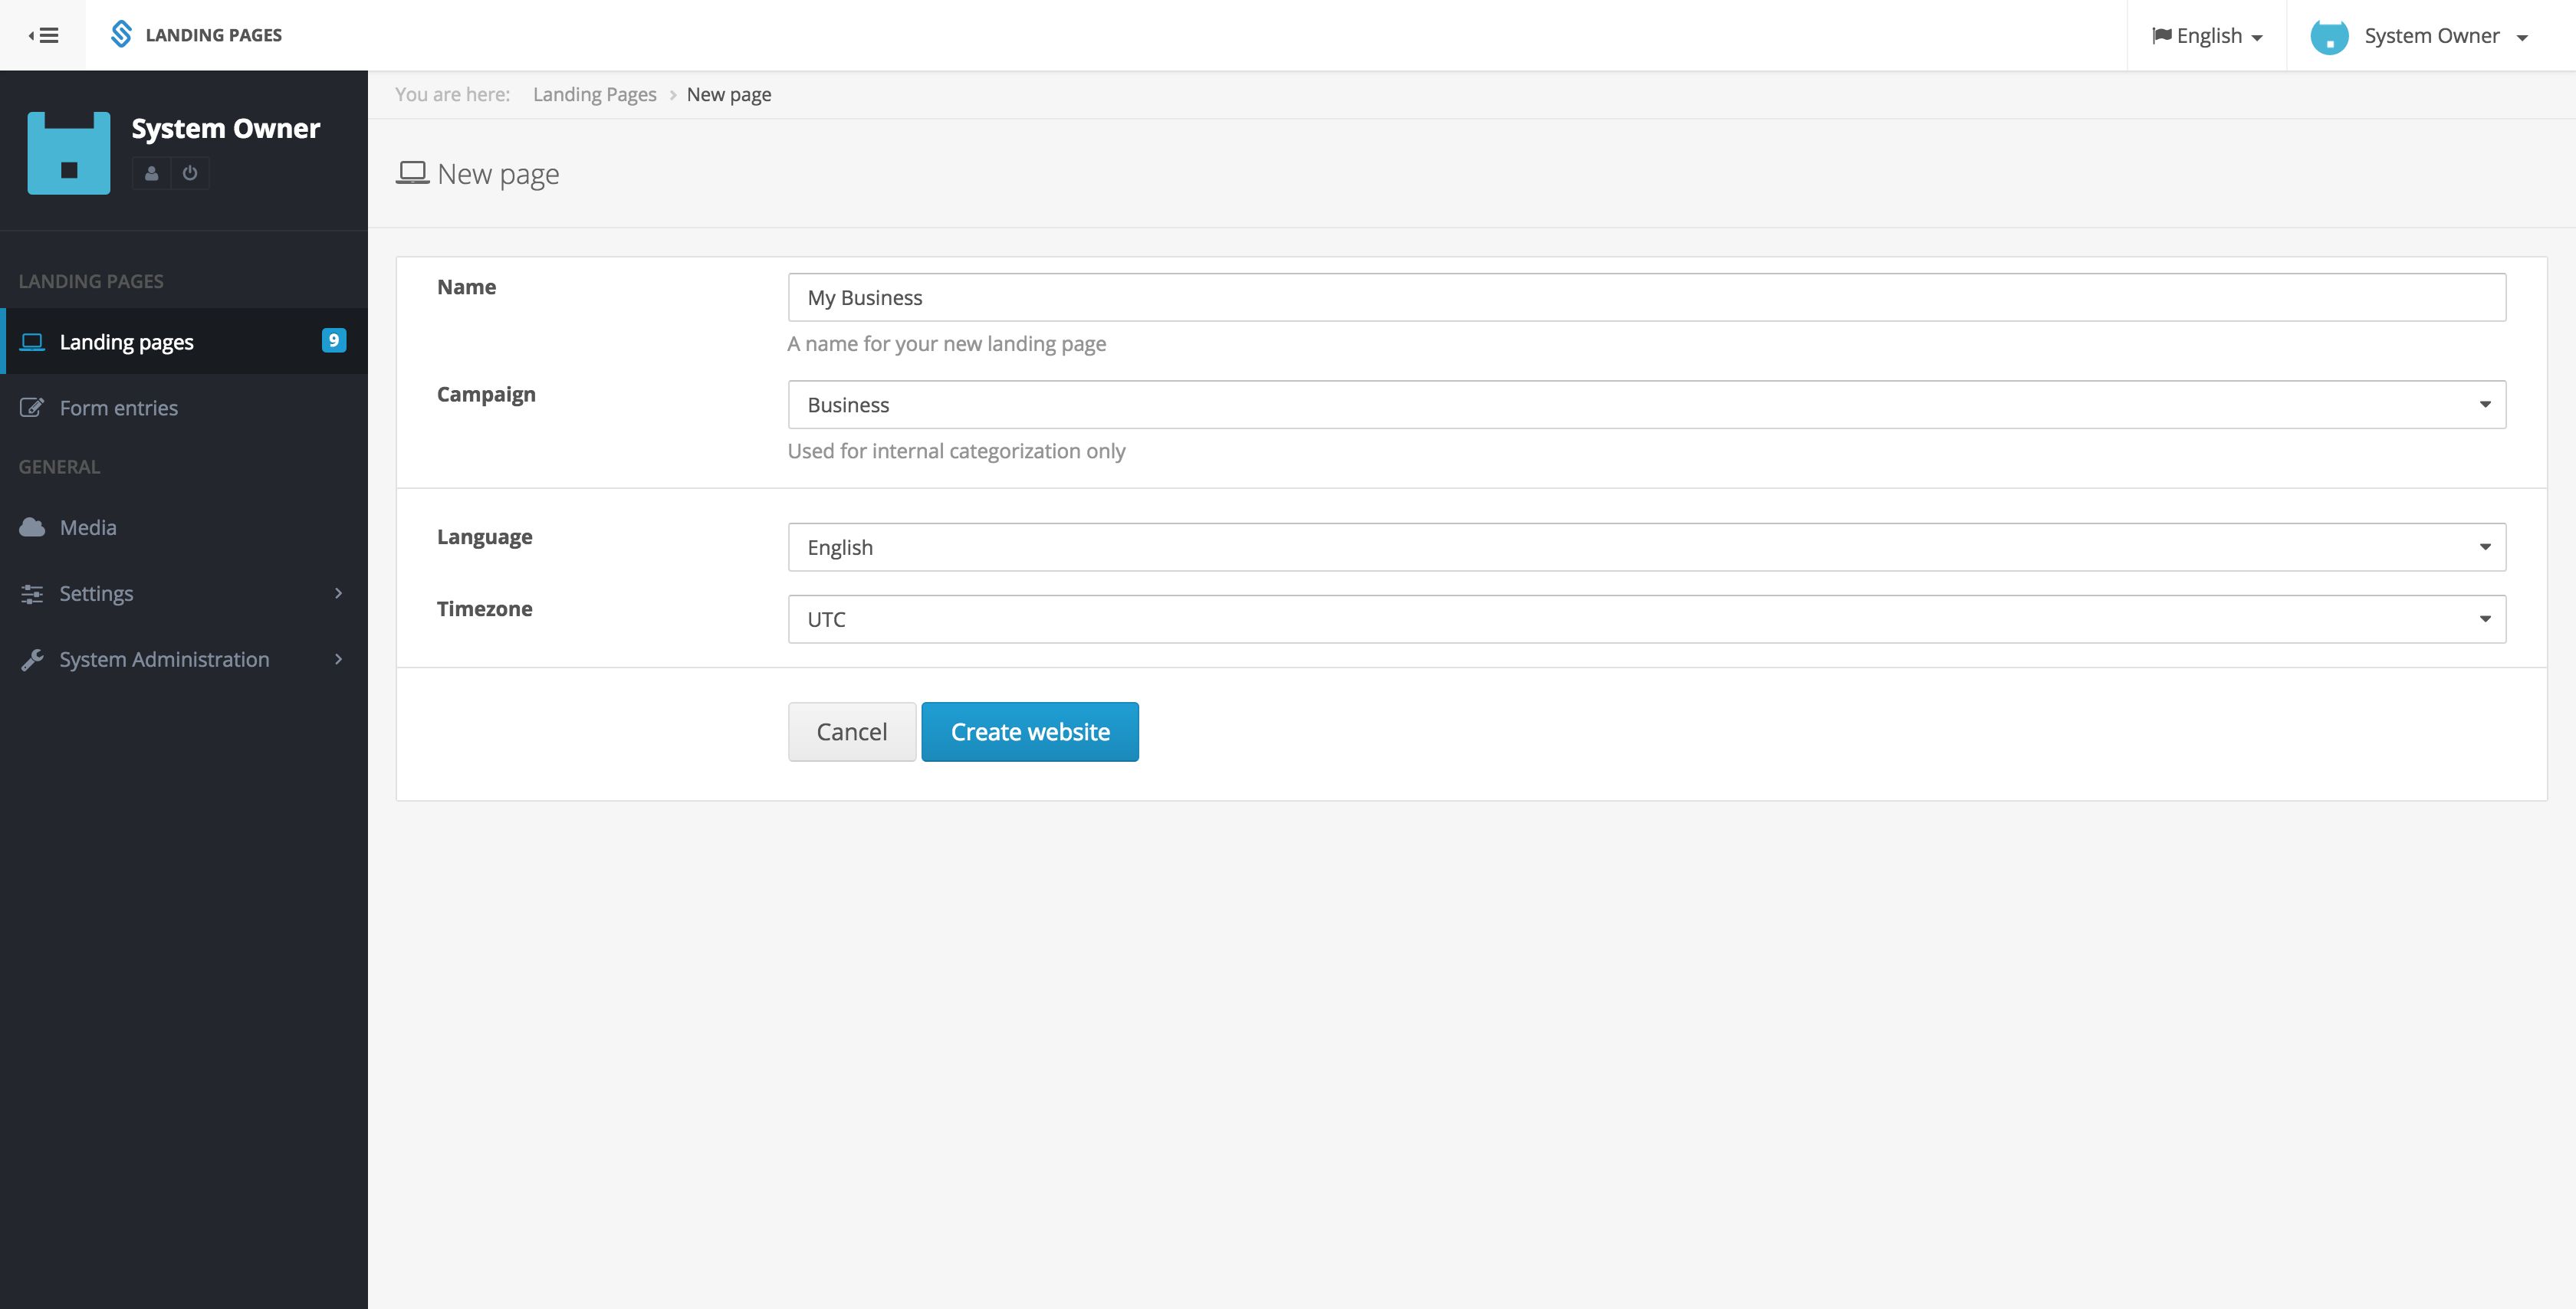Image resolution: width=2576 pixels, height=1309 pixels.
Task: Open the English language menu in header
Action: pos(2207,36)
